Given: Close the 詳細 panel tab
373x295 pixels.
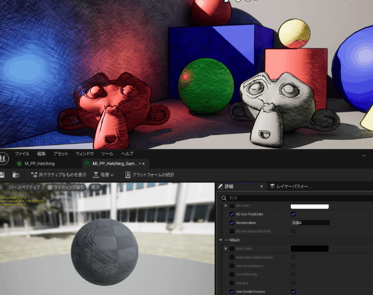Looking at the screenshot, I should point(262,186).
